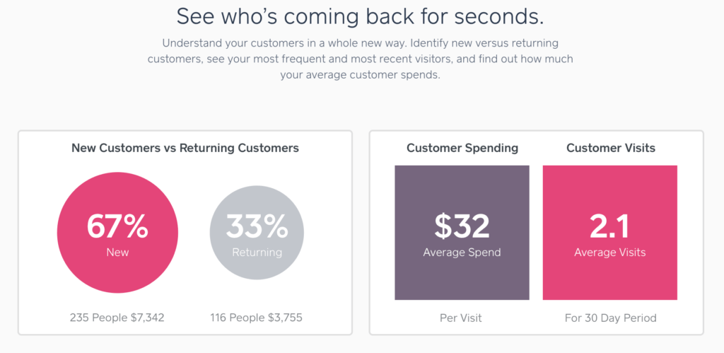
Task: Click the $32 amount text
Action: coord(462,226)
